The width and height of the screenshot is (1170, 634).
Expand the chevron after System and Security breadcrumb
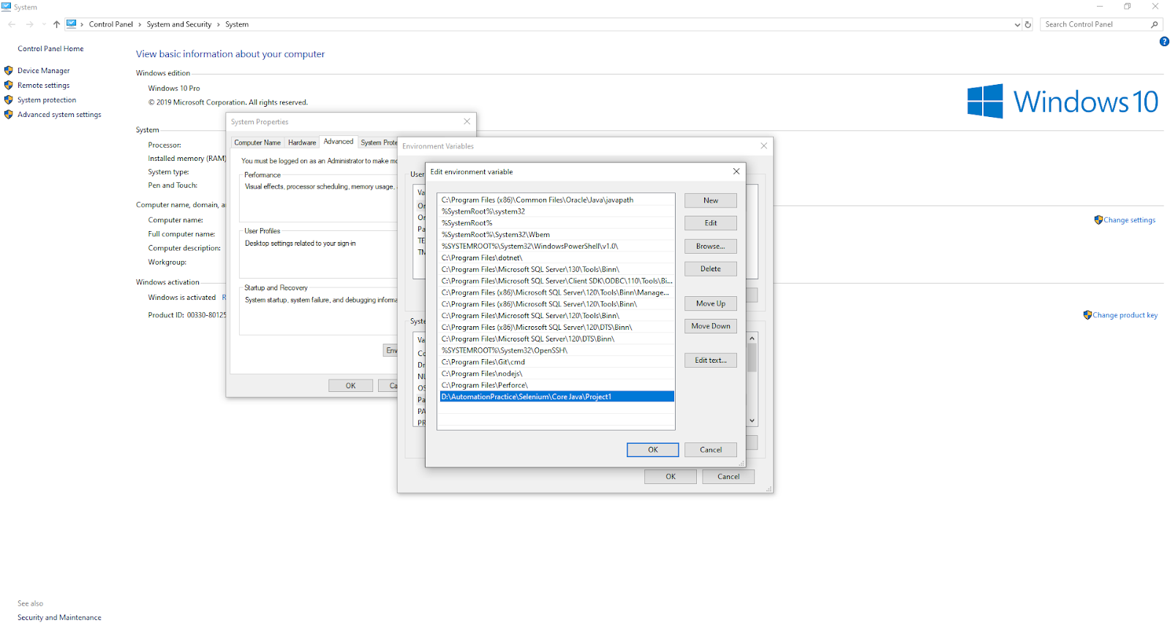[x=218, y=24]
